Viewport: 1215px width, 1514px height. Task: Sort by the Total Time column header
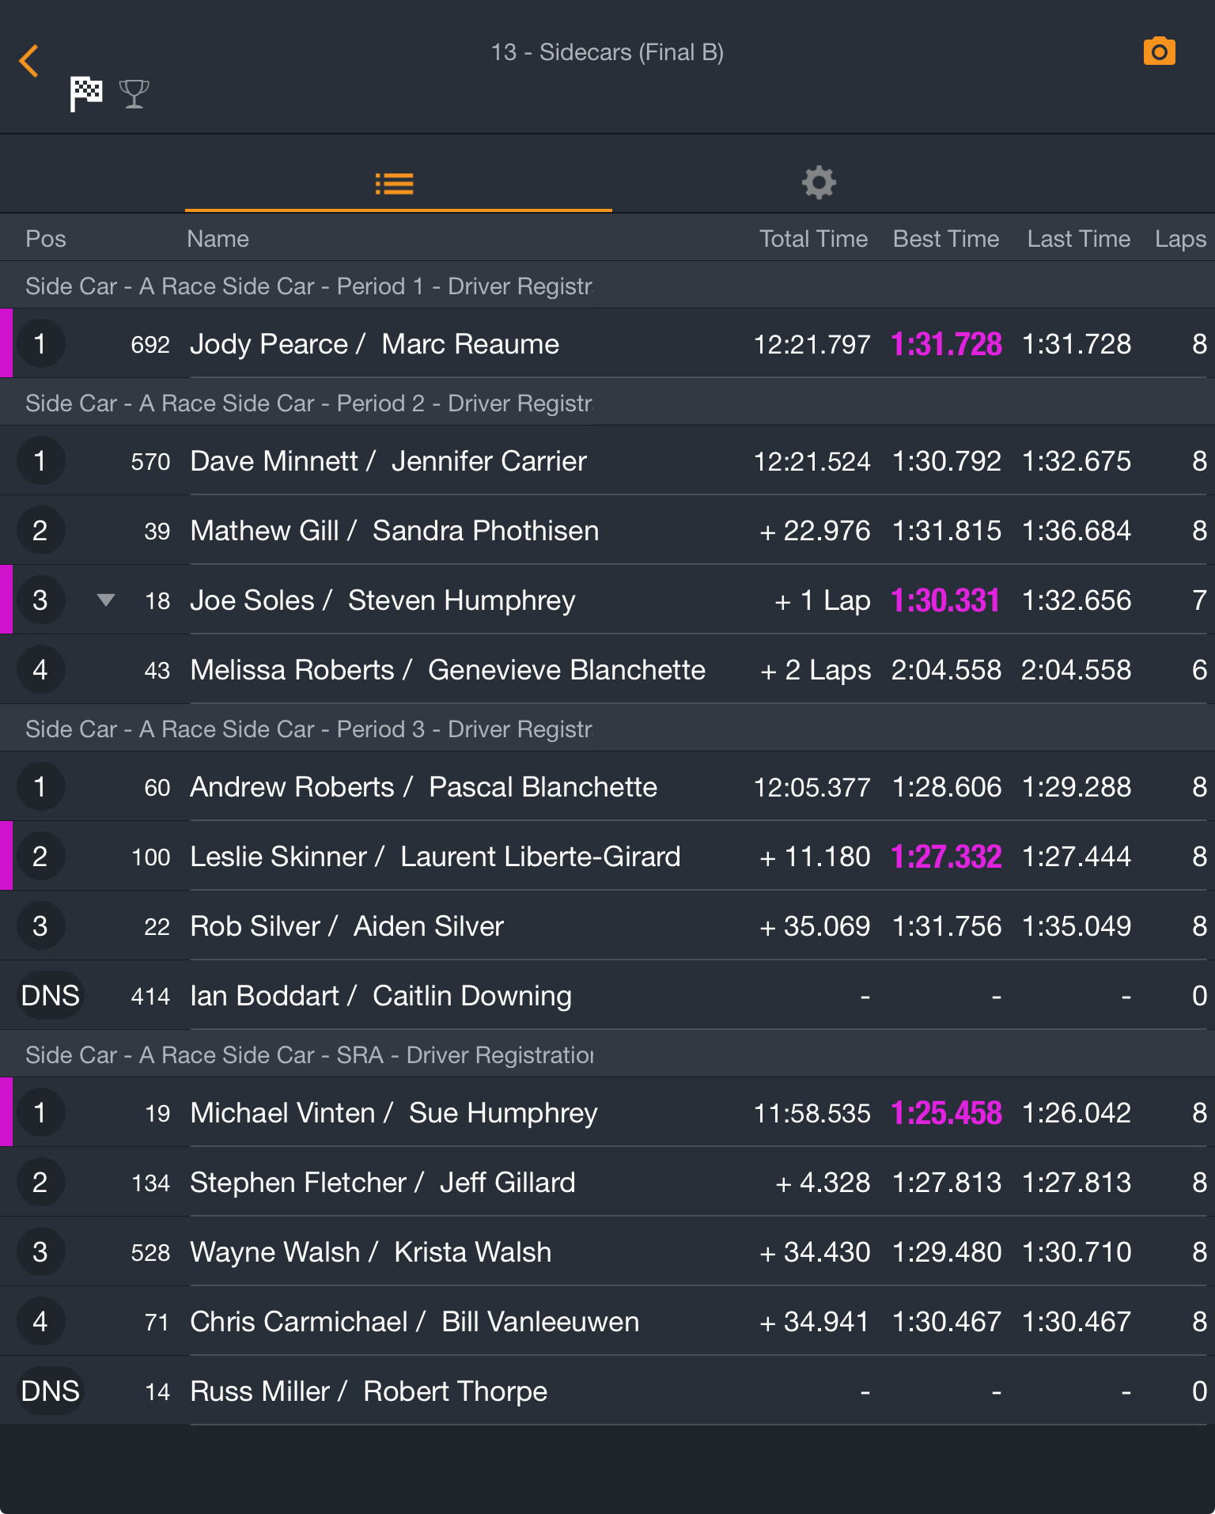pos(813,239)
